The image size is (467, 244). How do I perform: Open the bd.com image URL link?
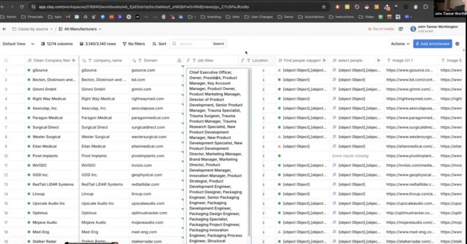(411, 79)
